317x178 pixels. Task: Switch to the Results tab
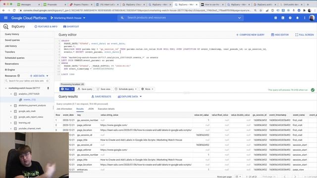(x=80, y=109)
